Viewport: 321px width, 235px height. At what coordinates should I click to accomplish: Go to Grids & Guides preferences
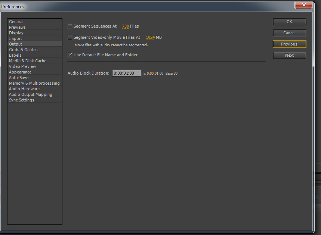[x=35, y=50]
